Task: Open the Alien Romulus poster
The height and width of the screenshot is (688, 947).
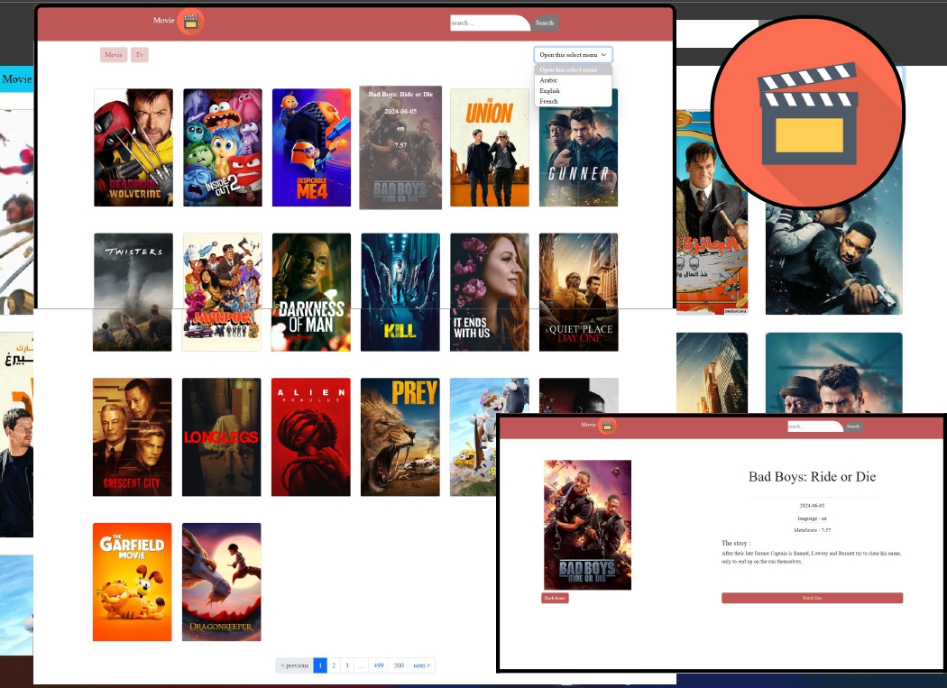Action: (x=311, y=437)
